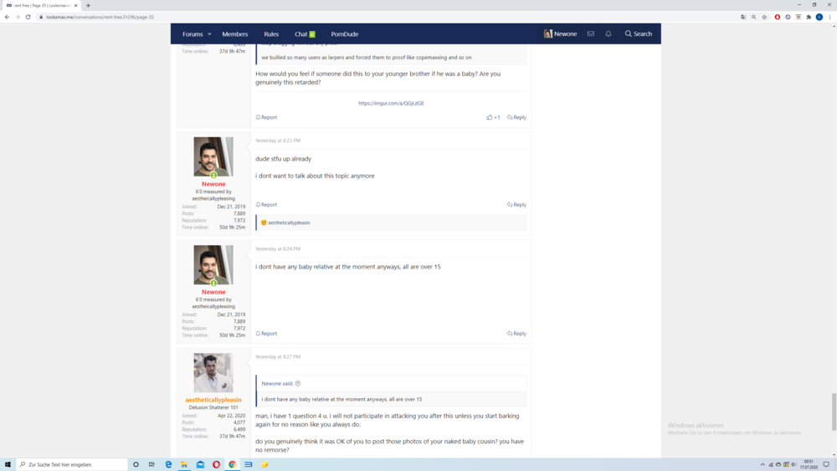This screenshot has width=837, height=471.
Task: Open File Explorer from the taskbar
Action: pyautogui.click(x=184, y=464)
